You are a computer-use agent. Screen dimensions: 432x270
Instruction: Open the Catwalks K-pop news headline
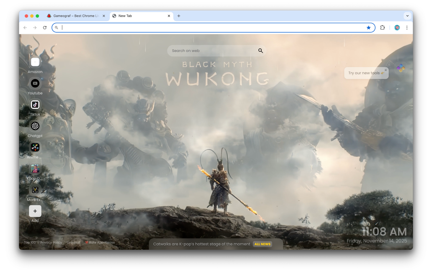201,244
